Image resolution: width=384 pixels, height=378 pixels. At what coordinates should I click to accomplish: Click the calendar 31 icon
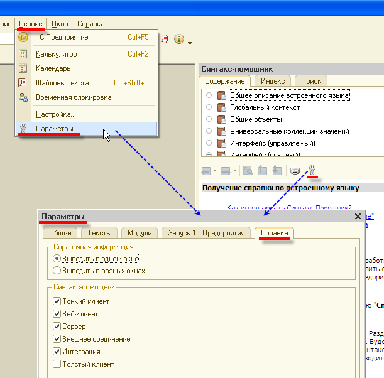pos(23,68)
